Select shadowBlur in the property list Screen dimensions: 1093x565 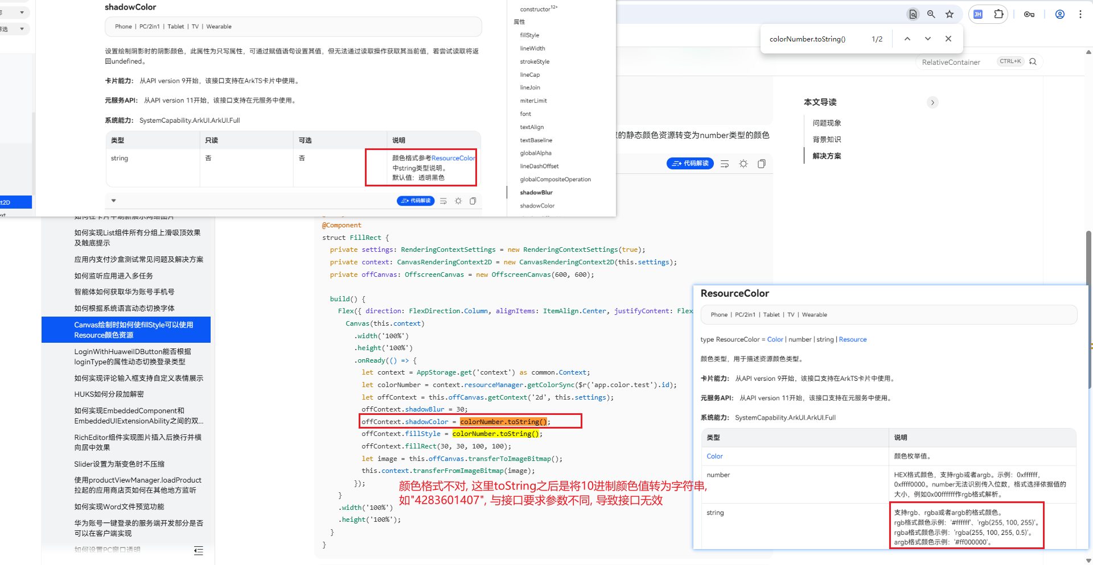[536, 193]
